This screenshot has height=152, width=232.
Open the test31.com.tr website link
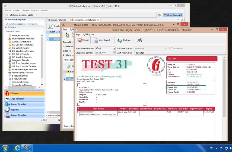tap(194, 77)
